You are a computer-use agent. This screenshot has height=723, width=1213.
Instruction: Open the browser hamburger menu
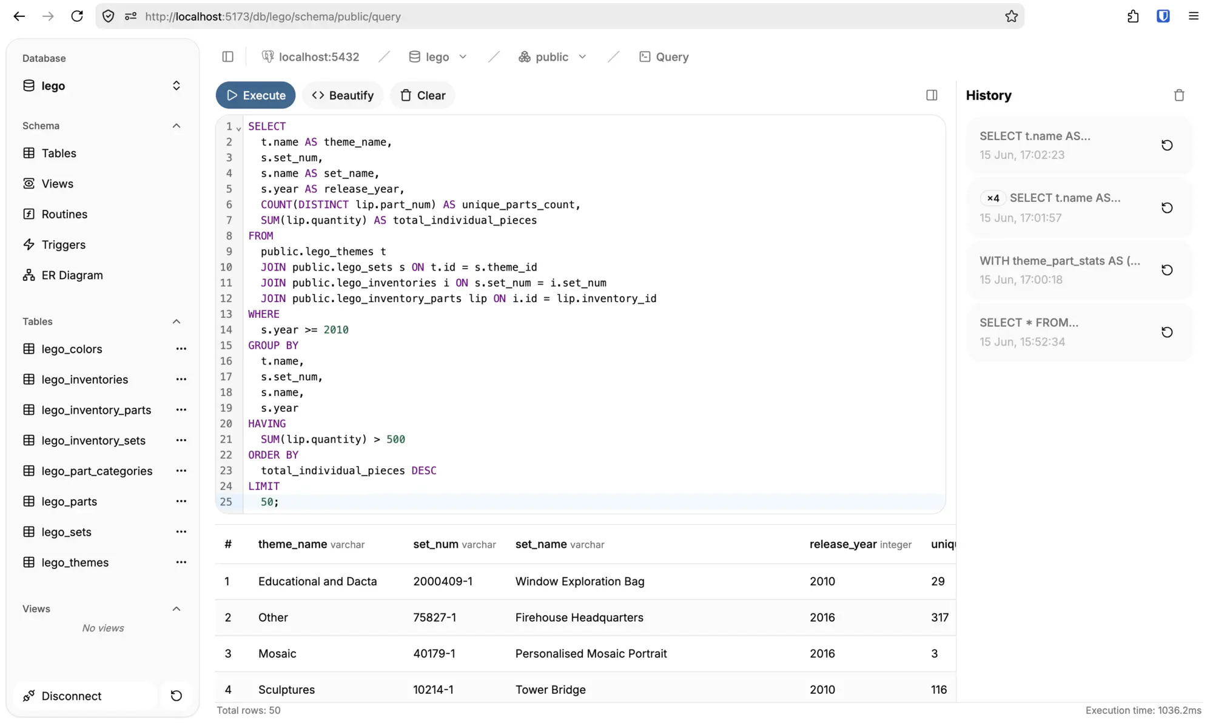[1194, 16]
